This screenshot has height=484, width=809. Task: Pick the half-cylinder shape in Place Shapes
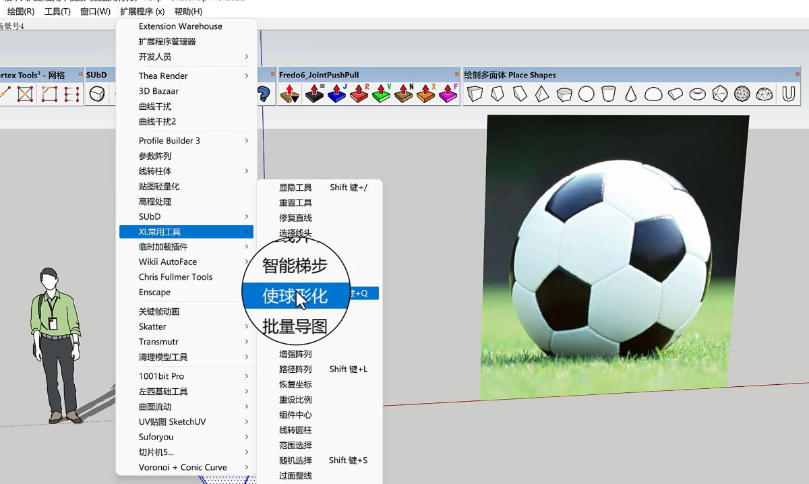point(676,94)
